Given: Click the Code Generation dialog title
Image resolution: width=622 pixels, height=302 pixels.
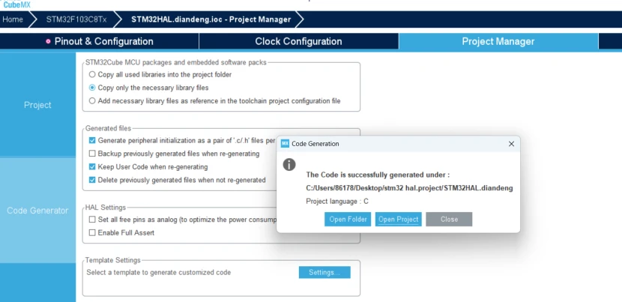Looking at the screenshot, I should [315, 144].
